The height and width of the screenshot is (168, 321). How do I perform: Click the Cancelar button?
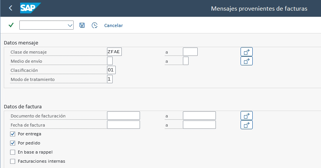[x=113, y=25]
